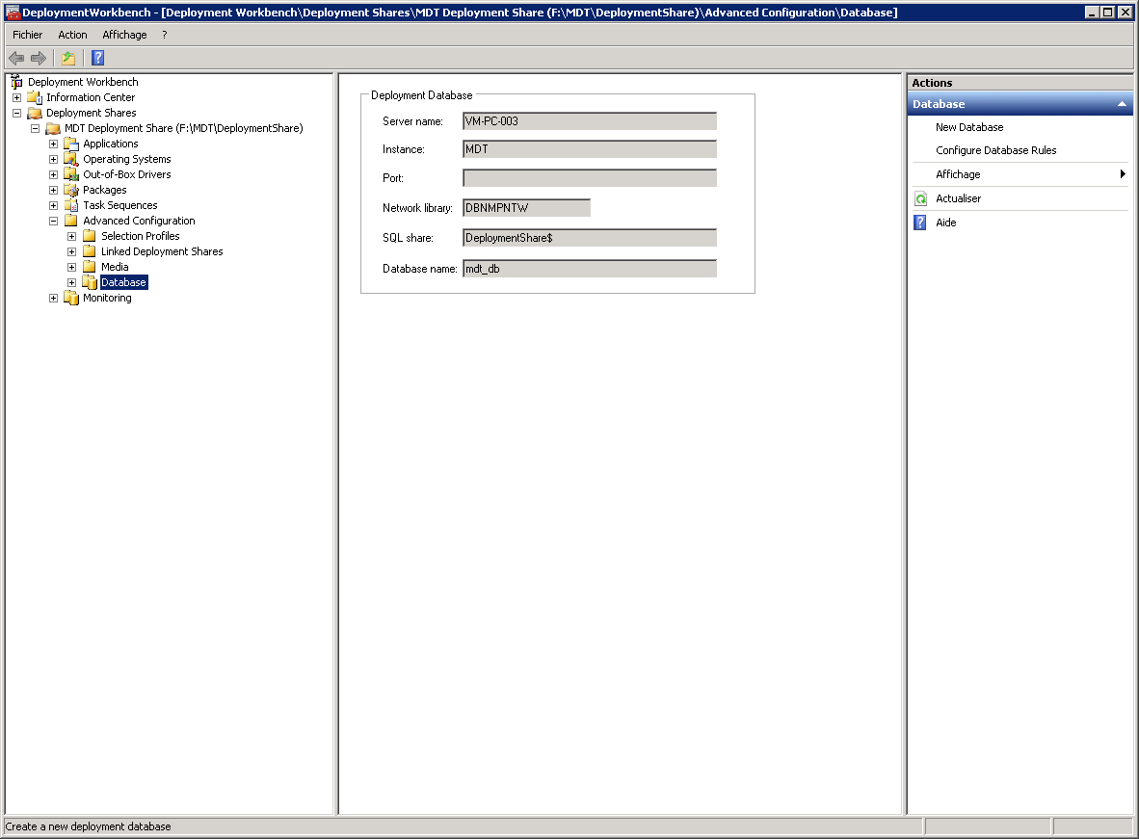
Task: Open Help from the toolbar question mark icon
Action: (x=97, y=58)
